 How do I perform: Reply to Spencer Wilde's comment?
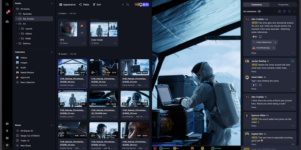tap(254, 126)
